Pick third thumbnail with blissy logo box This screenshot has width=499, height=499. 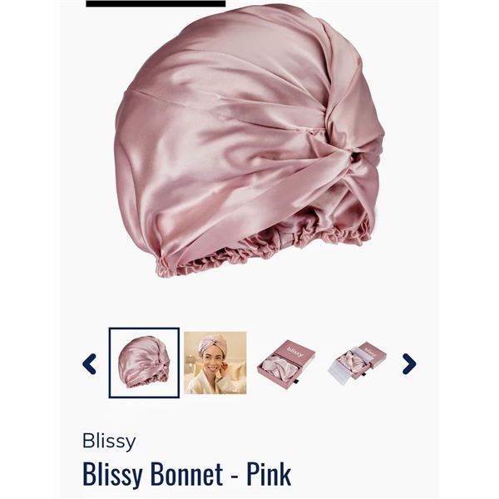(286, 363)
